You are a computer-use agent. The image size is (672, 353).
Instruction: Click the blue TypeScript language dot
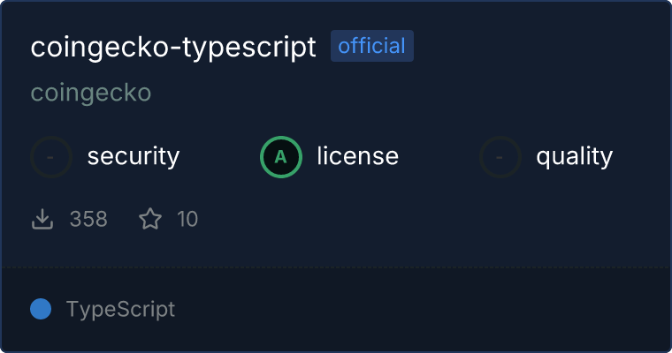[41, 309]
